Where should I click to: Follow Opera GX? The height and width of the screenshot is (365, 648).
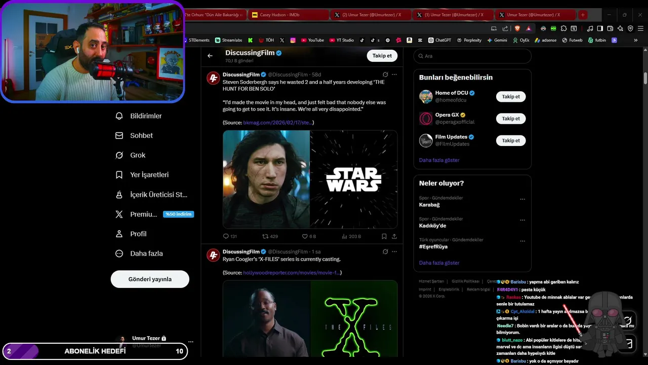(511, 119)
